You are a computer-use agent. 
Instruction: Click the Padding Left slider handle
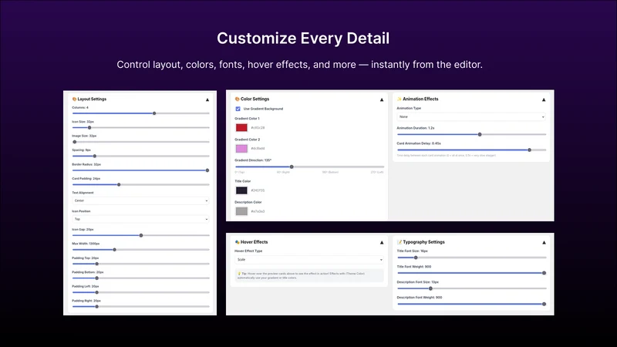coord(97,292)
